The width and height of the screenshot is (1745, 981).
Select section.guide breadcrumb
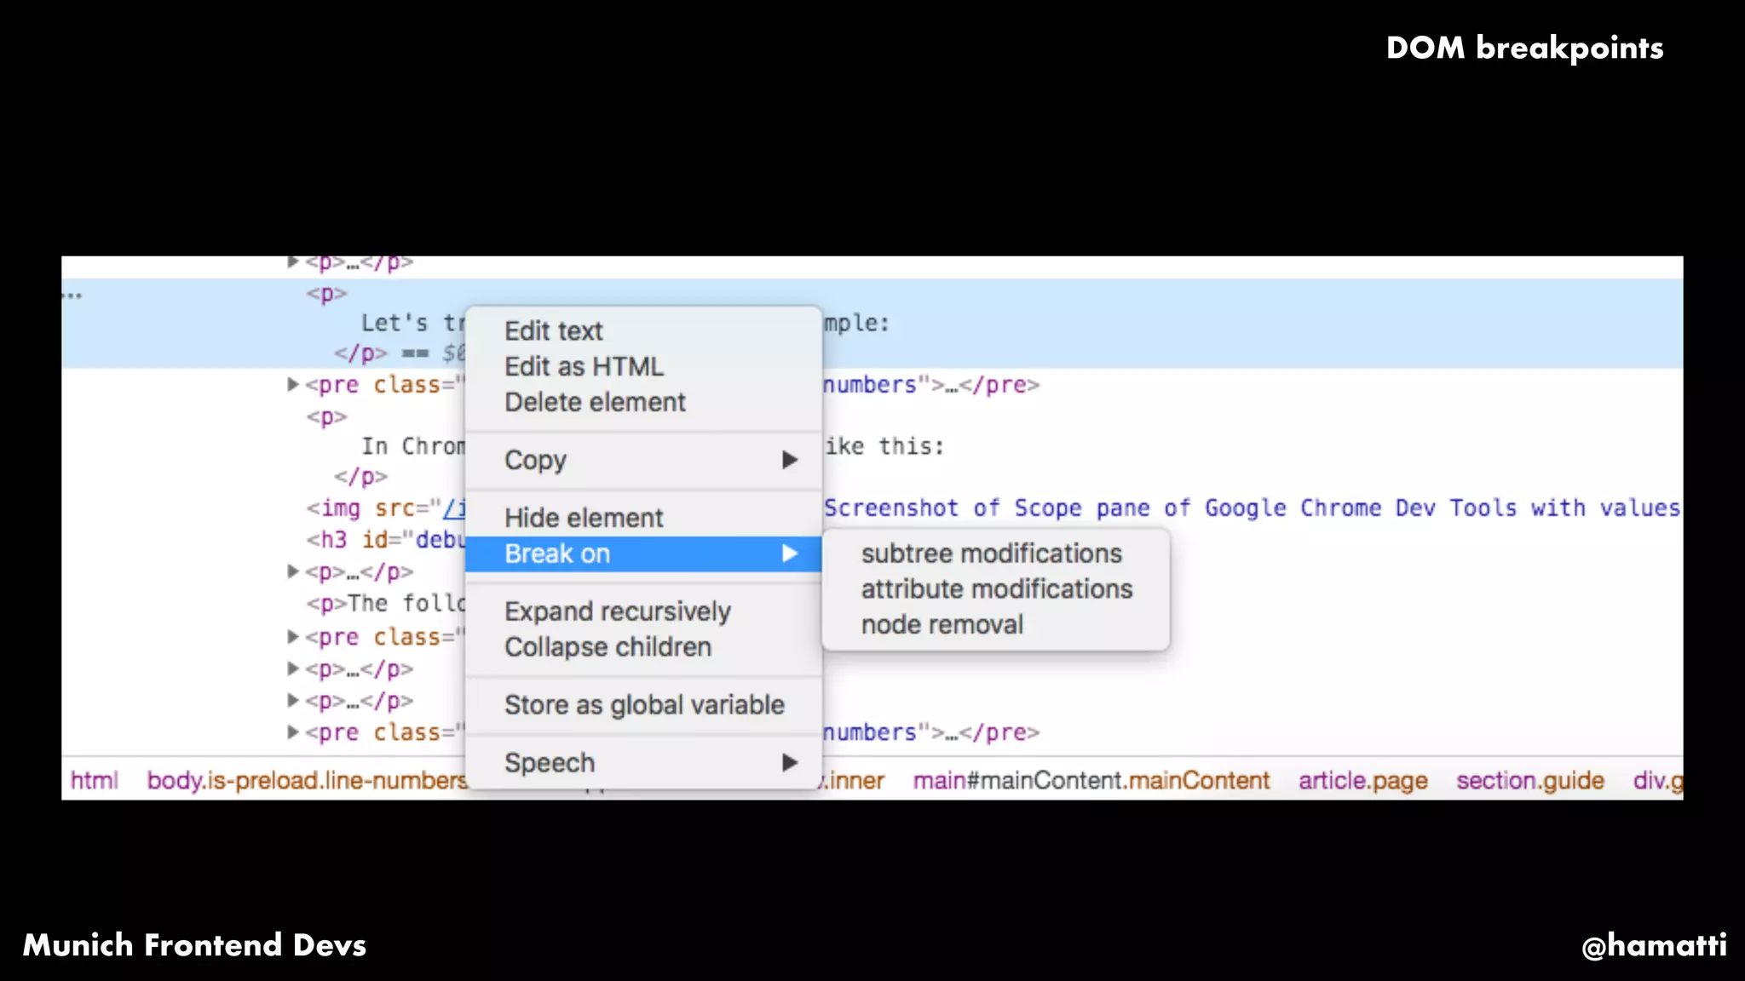(1530, 780)
